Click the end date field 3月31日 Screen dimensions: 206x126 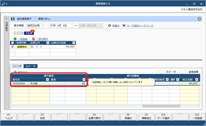[91, 25]
